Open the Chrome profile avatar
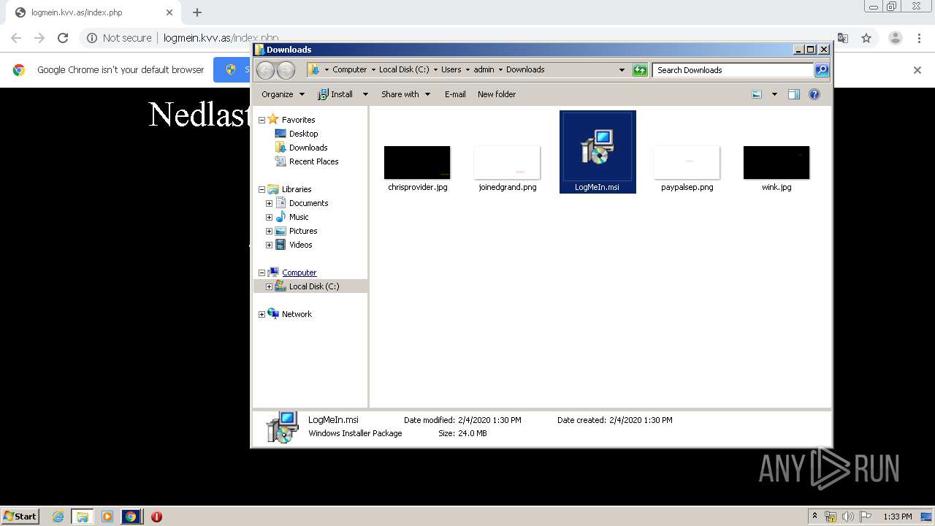Image resolution: width=935 pixels, height=526 pixels. tap(896, 38)
